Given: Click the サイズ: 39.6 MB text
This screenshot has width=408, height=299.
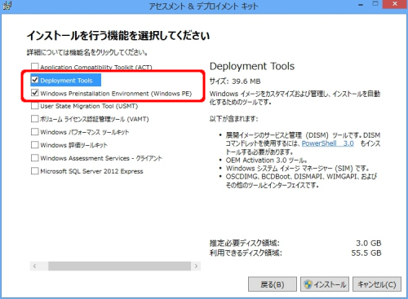Looking at the screenshot, I should tap(235, 81).
